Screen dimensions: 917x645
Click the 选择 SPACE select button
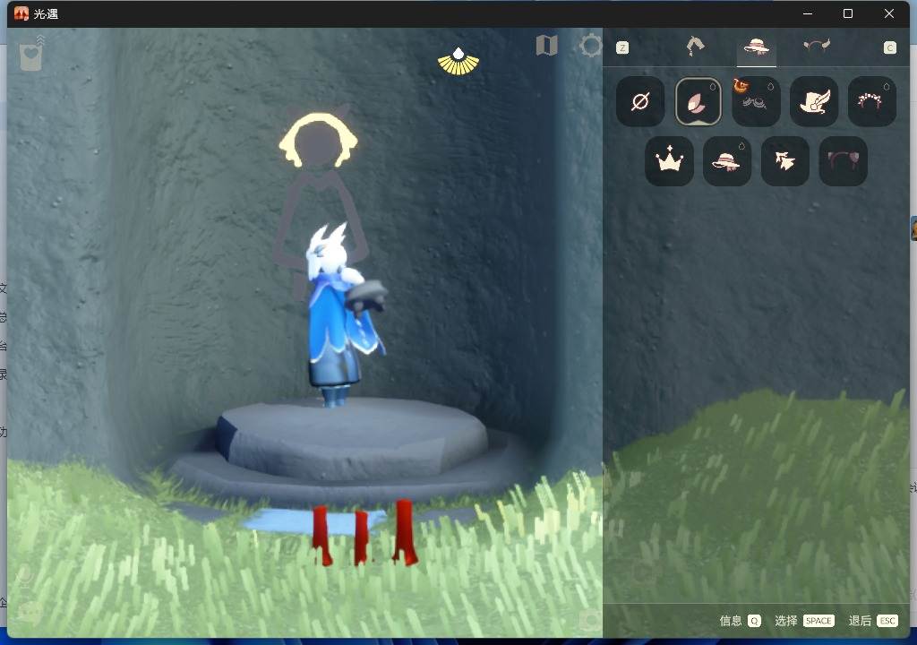click(x=804, y=621)
